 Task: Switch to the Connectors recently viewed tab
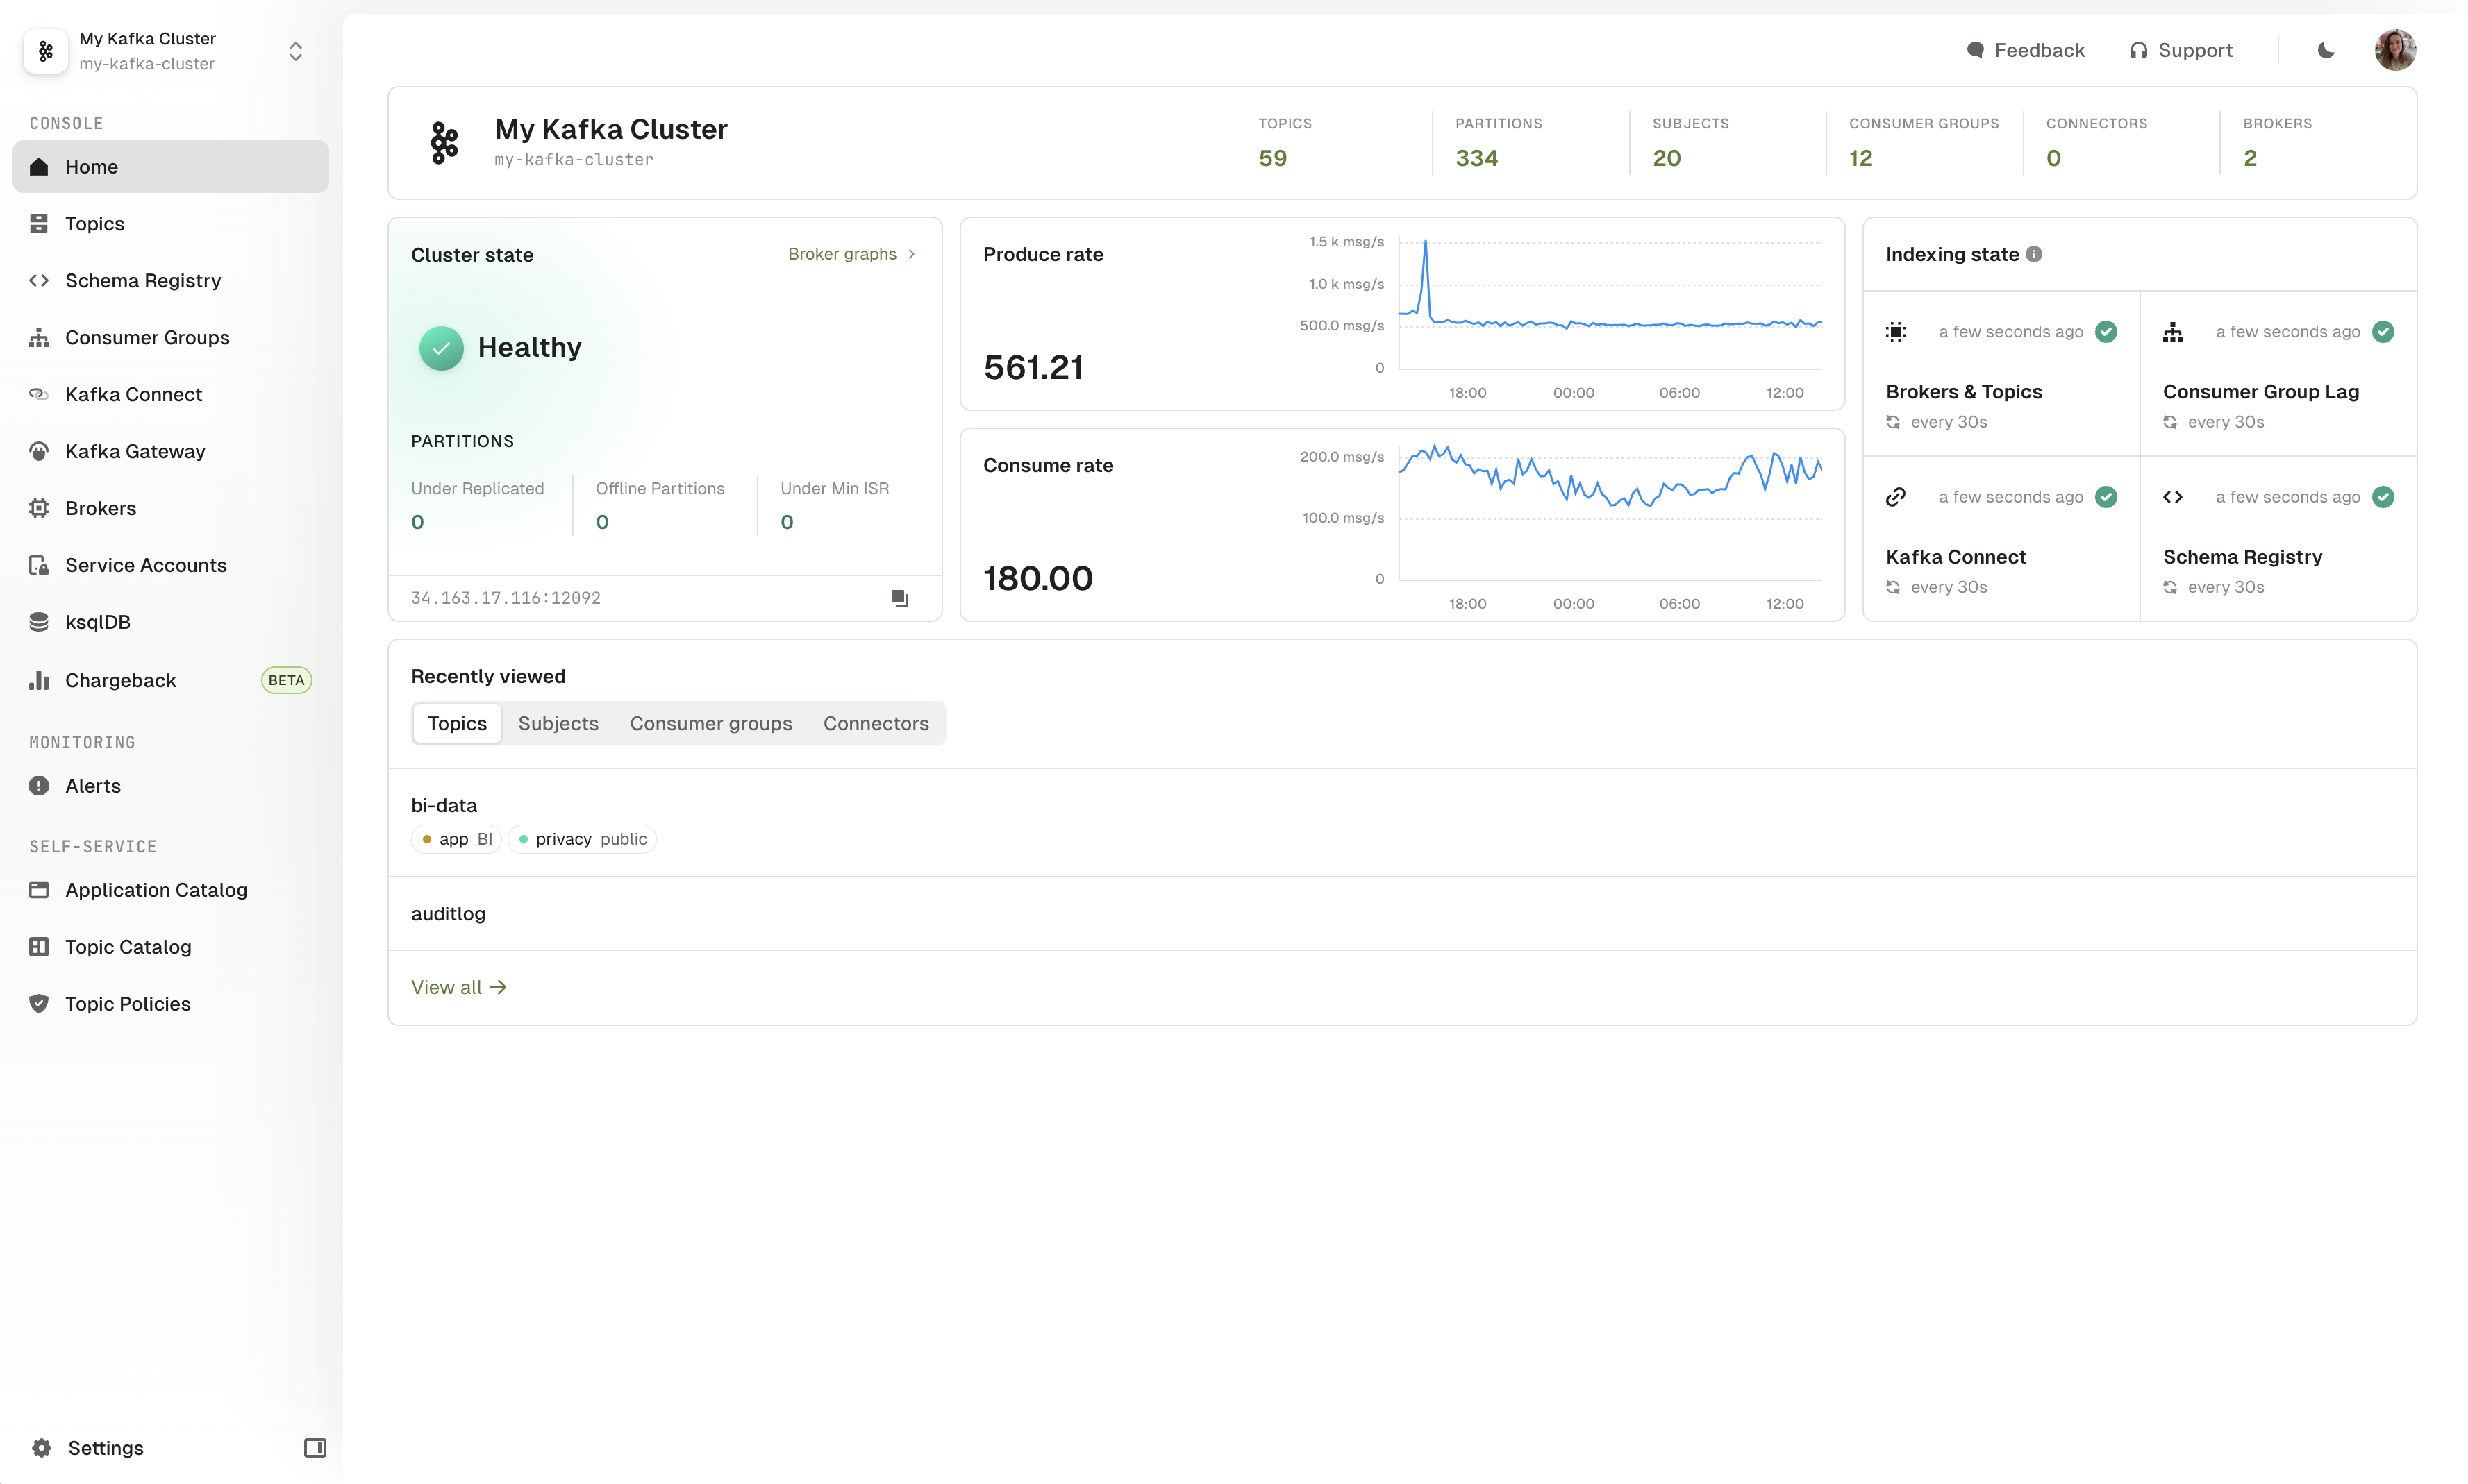click(x=876, y=723)
